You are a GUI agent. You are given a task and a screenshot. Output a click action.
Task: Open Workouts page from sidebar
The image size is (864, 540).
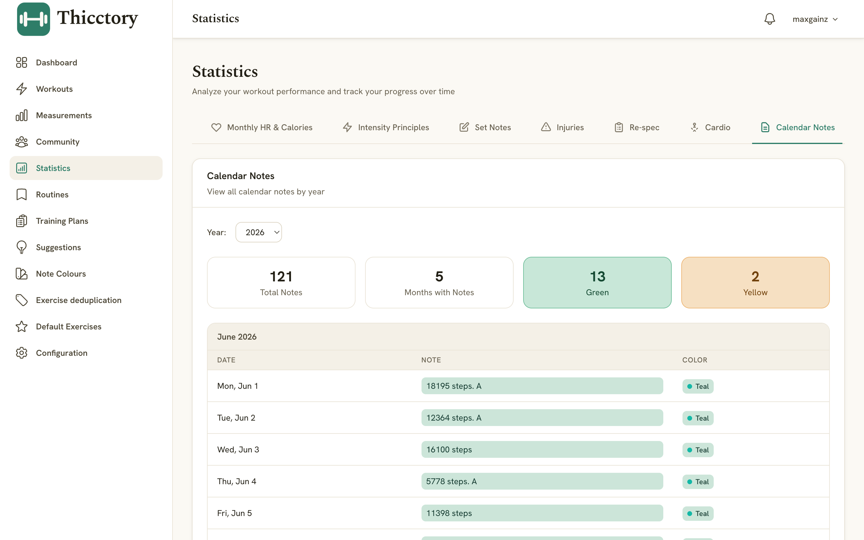click(x=86, y=89)
